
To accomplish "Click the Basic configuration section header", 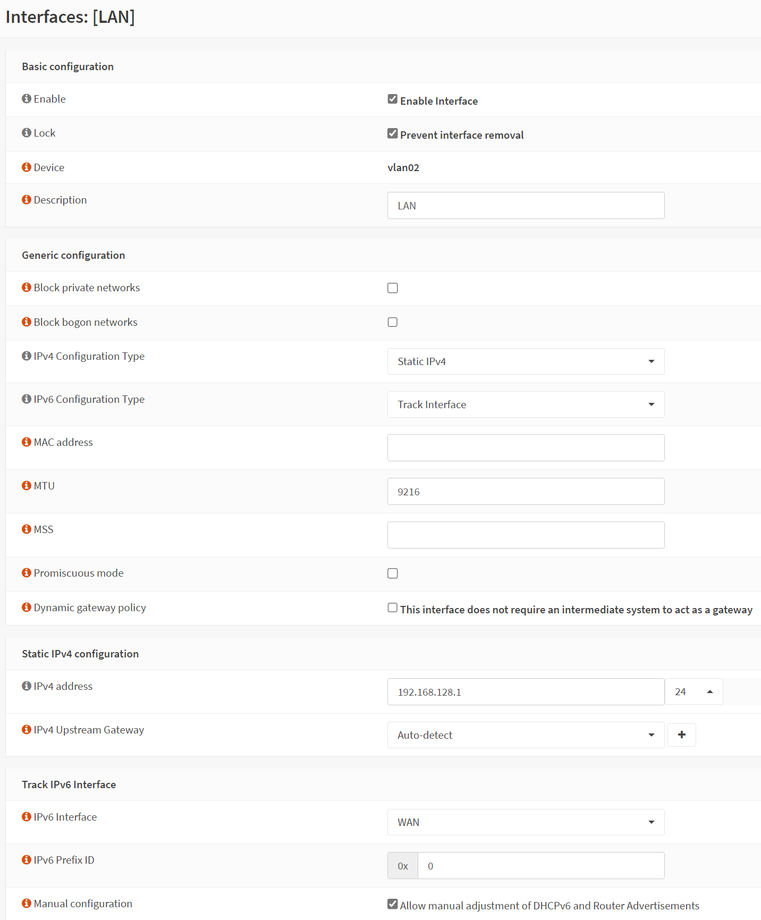I will [67, 66].
